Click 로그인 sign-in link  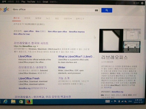[x=136, y=3]
